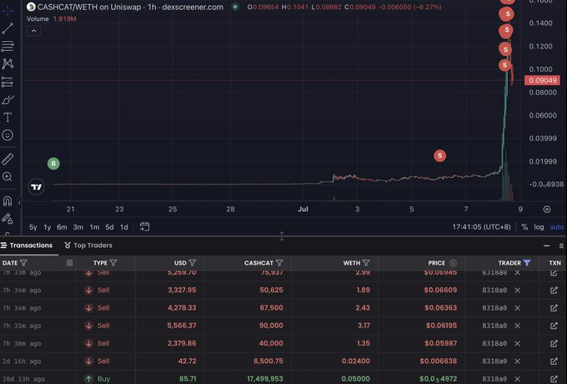Set chart range to 5y
Viewport: 567px width, 384px height.
click(33, 227)
